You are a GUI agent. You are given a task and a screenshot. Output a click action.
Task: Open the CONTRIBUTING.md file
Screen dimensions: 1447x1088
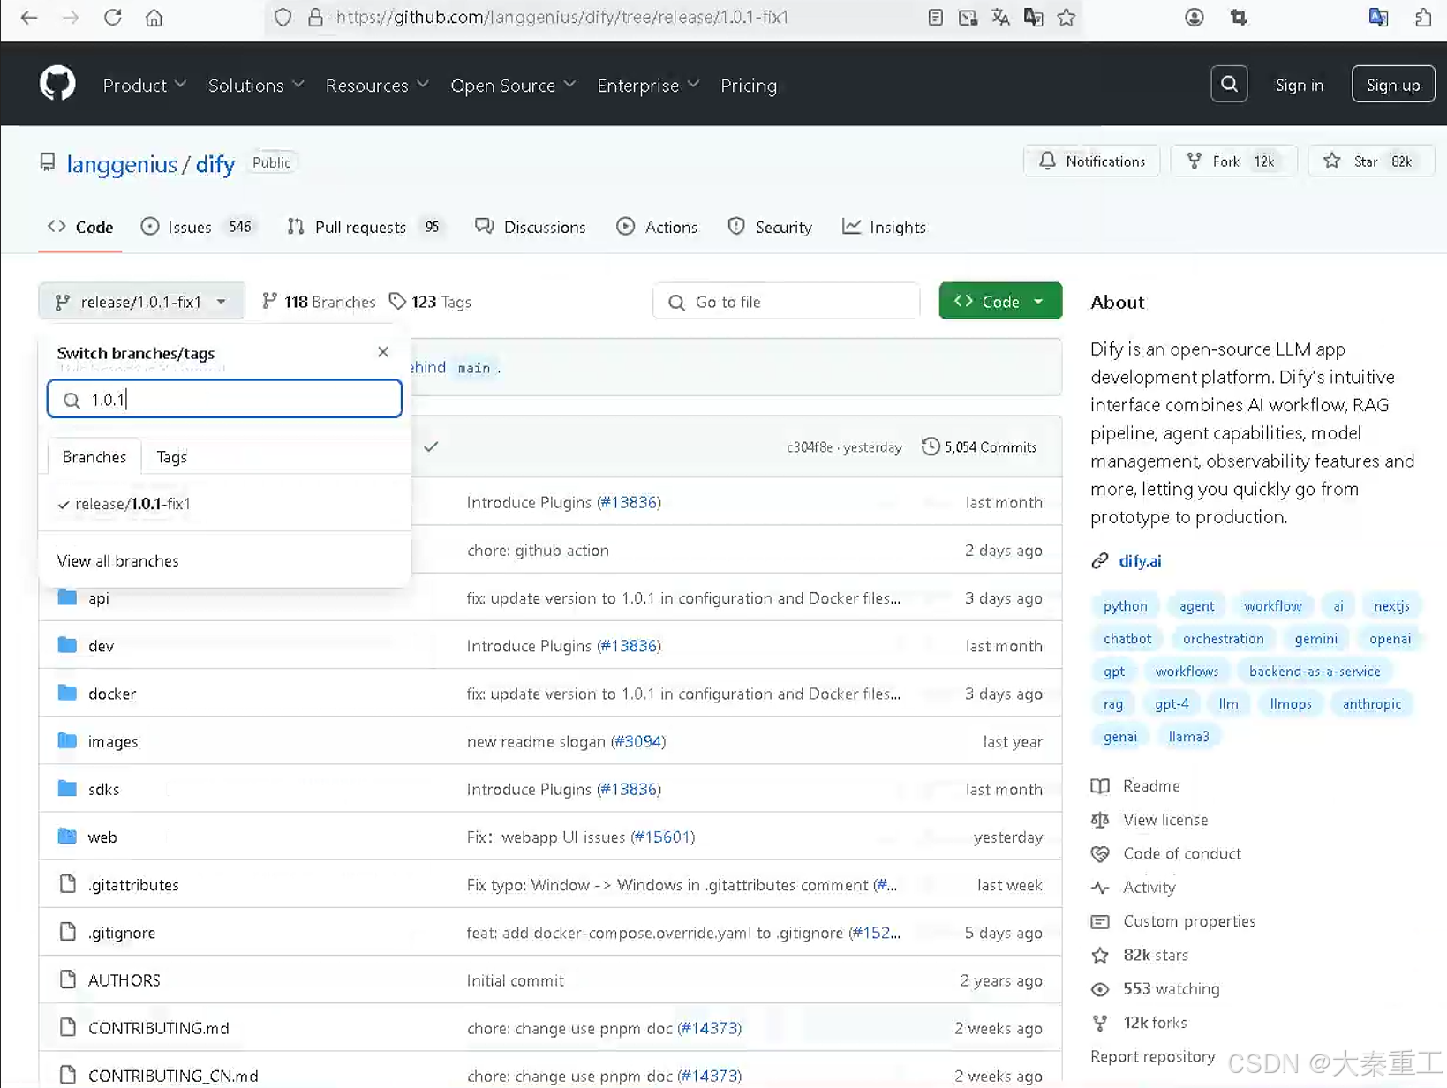coord(159,1028)
